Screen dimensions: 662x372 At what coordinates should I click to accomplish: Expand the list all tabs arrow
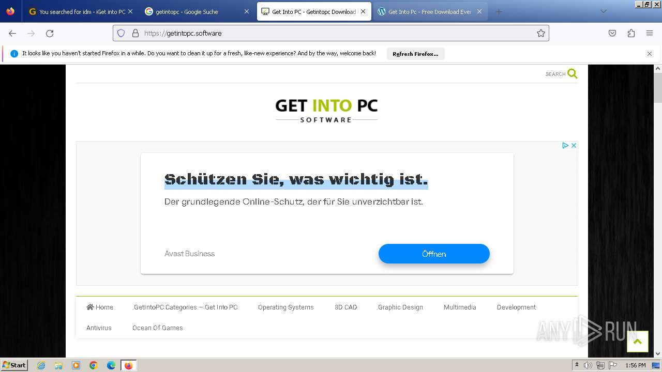[x=603, y=11]
